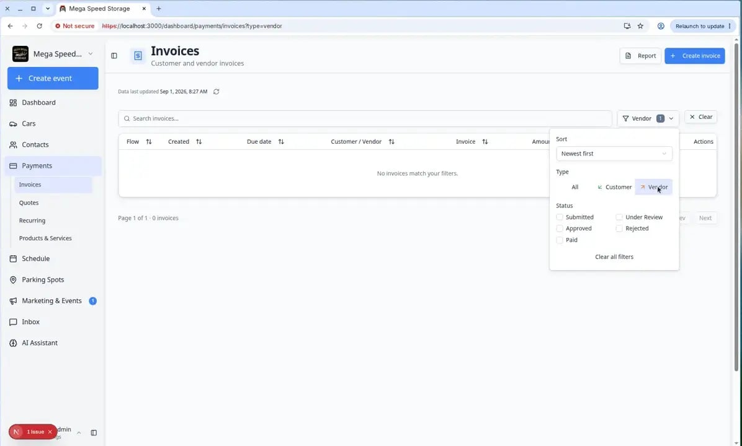742x446 pixels.
Task: Click 'No invoices match your filters.' text
Action: (x=418, y=173)
